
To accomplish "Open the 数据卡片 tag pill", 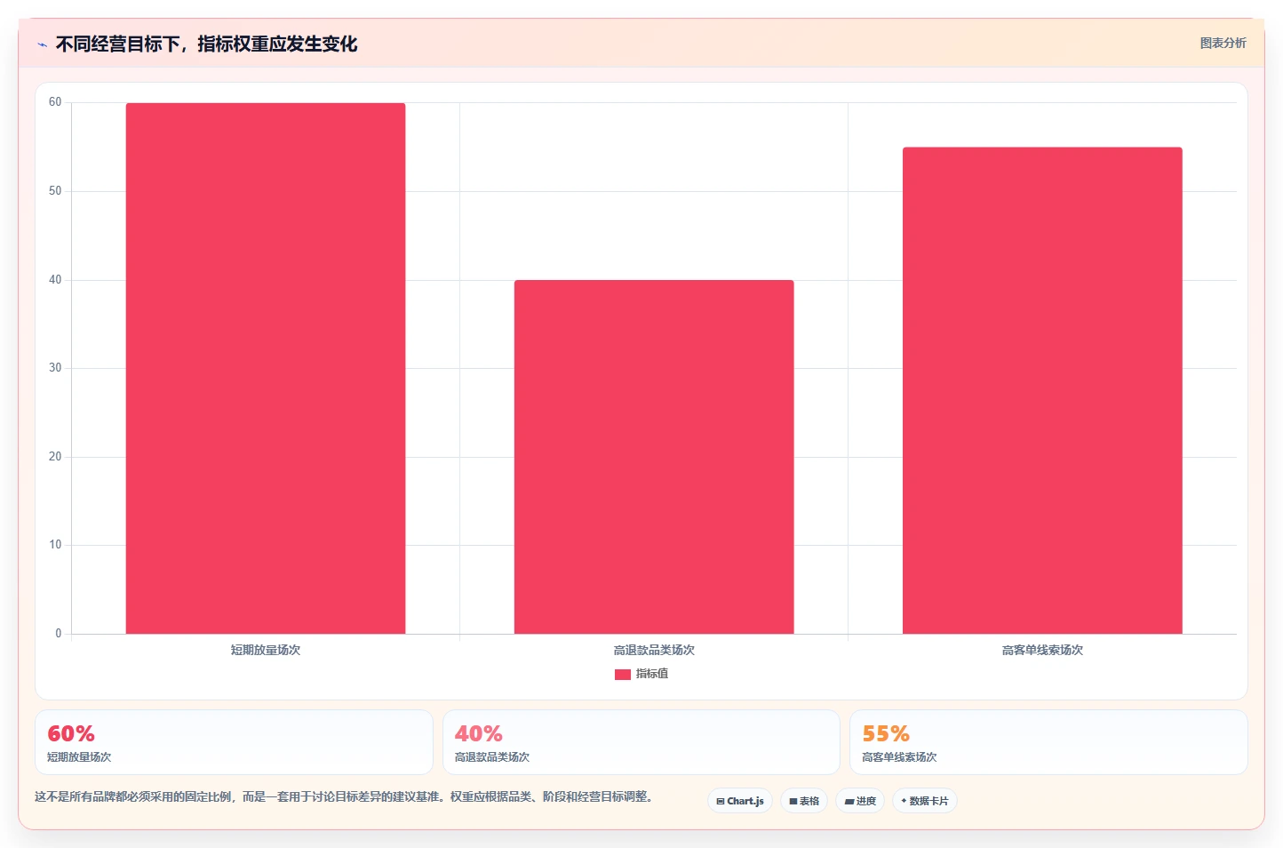I will click(925, 801).
